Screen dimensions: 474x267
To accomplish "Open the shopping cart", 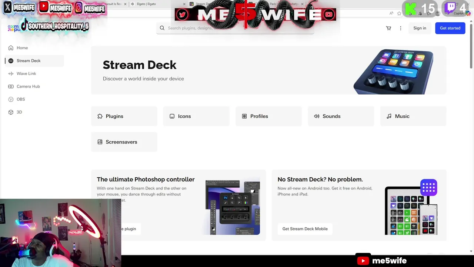I will (388, 28).
